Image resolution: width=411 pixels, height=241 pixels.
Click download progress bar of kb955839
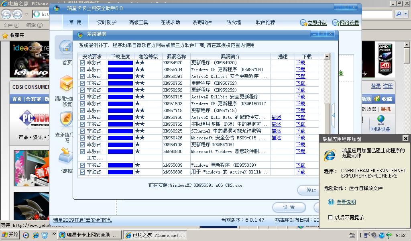[120, 165]
